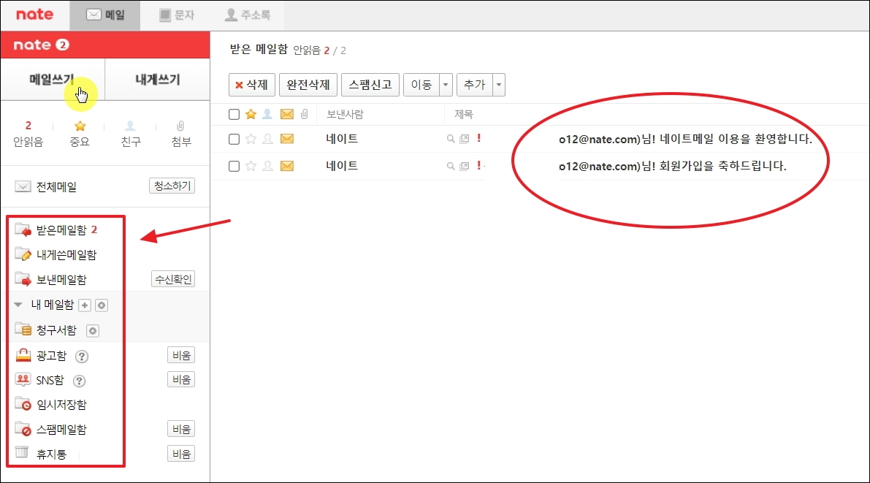This screenshot has height=483, width=870.
Task: Sort by 제목 column header
Action: (x=463, y=115)
